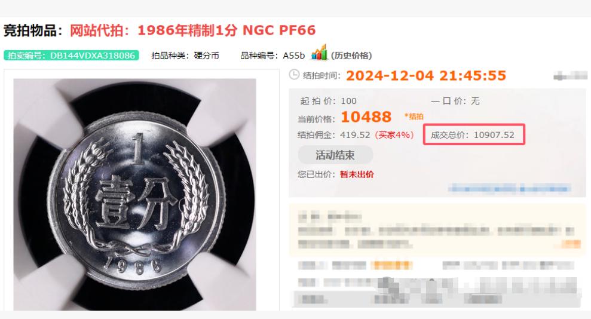Click the 品种编号 A55b label
The image size is (591, 319).
tap(272, 56)
